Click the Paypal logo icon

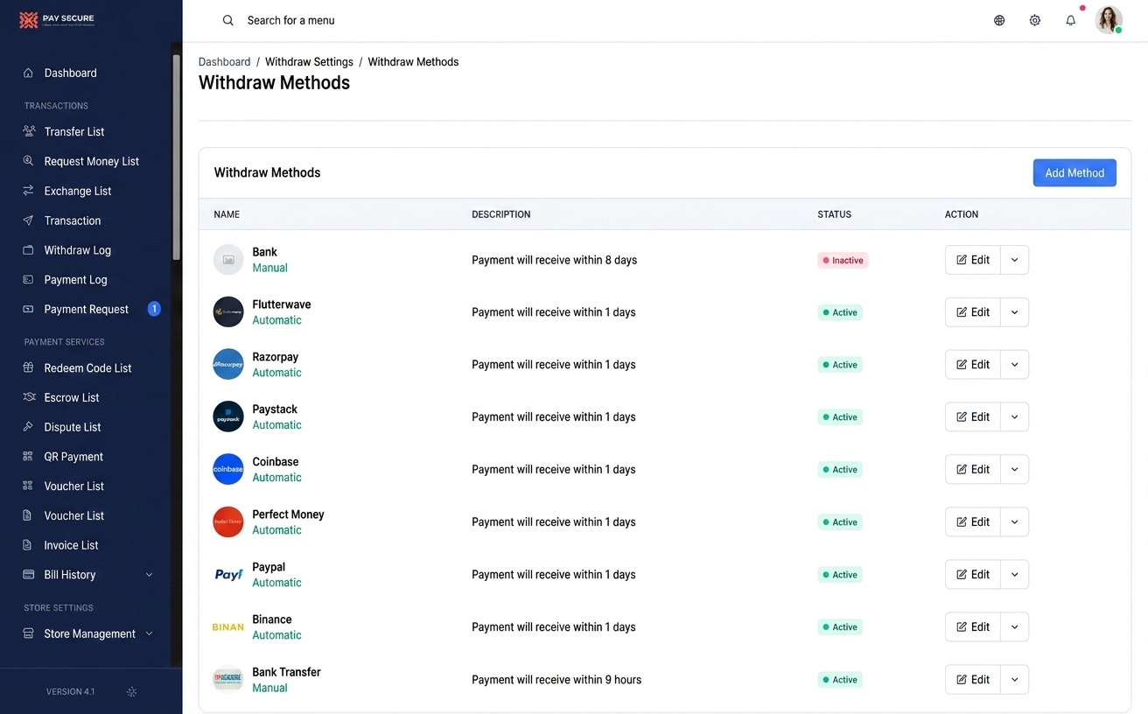pyautogui.click(x=228, y=575)
